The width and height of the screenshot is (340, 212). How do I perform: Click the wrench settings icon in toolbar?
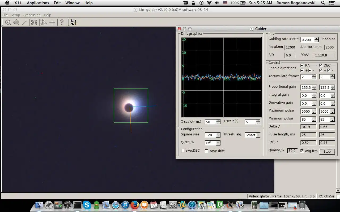[x=25, y=23]
